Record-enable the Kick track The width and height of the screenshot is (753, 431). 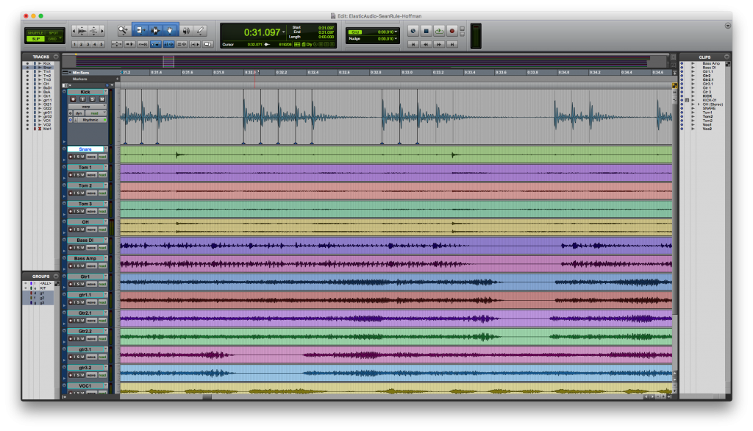point(73,99)
